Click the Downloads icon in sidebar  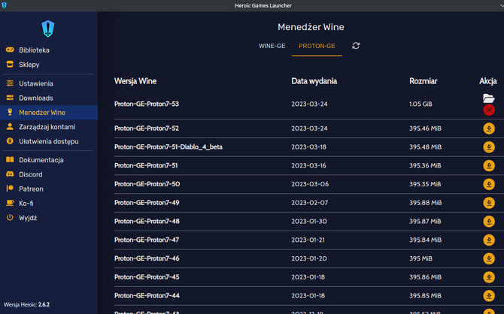(x=10, y=98)
